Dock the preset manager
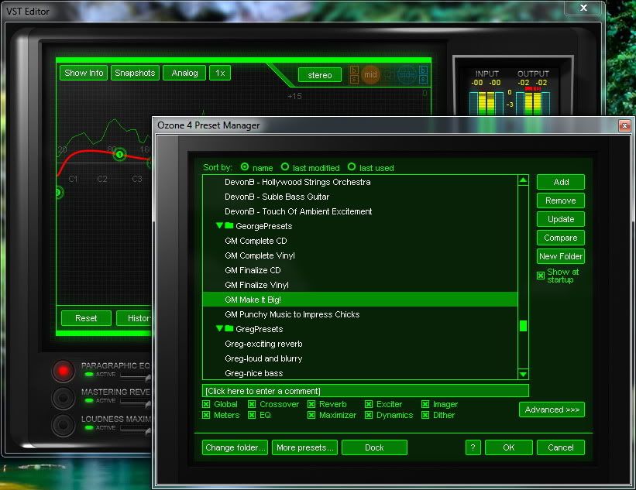The width and height of the screenshot is (636, 490). point(374,447)
